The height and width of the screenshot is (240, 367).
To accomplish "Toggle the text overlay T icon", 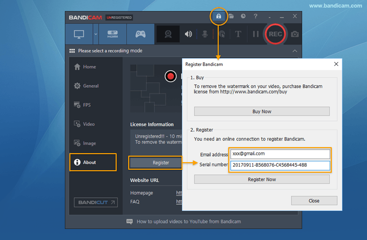I will pyautogui.click(x=238, y=34).
